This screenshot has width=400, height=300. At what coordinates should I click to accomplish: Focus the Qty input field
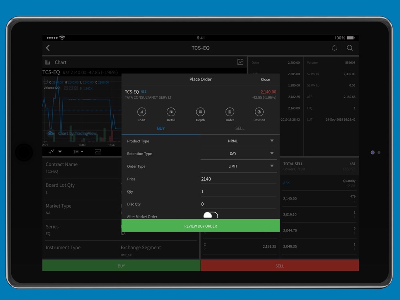238,192
